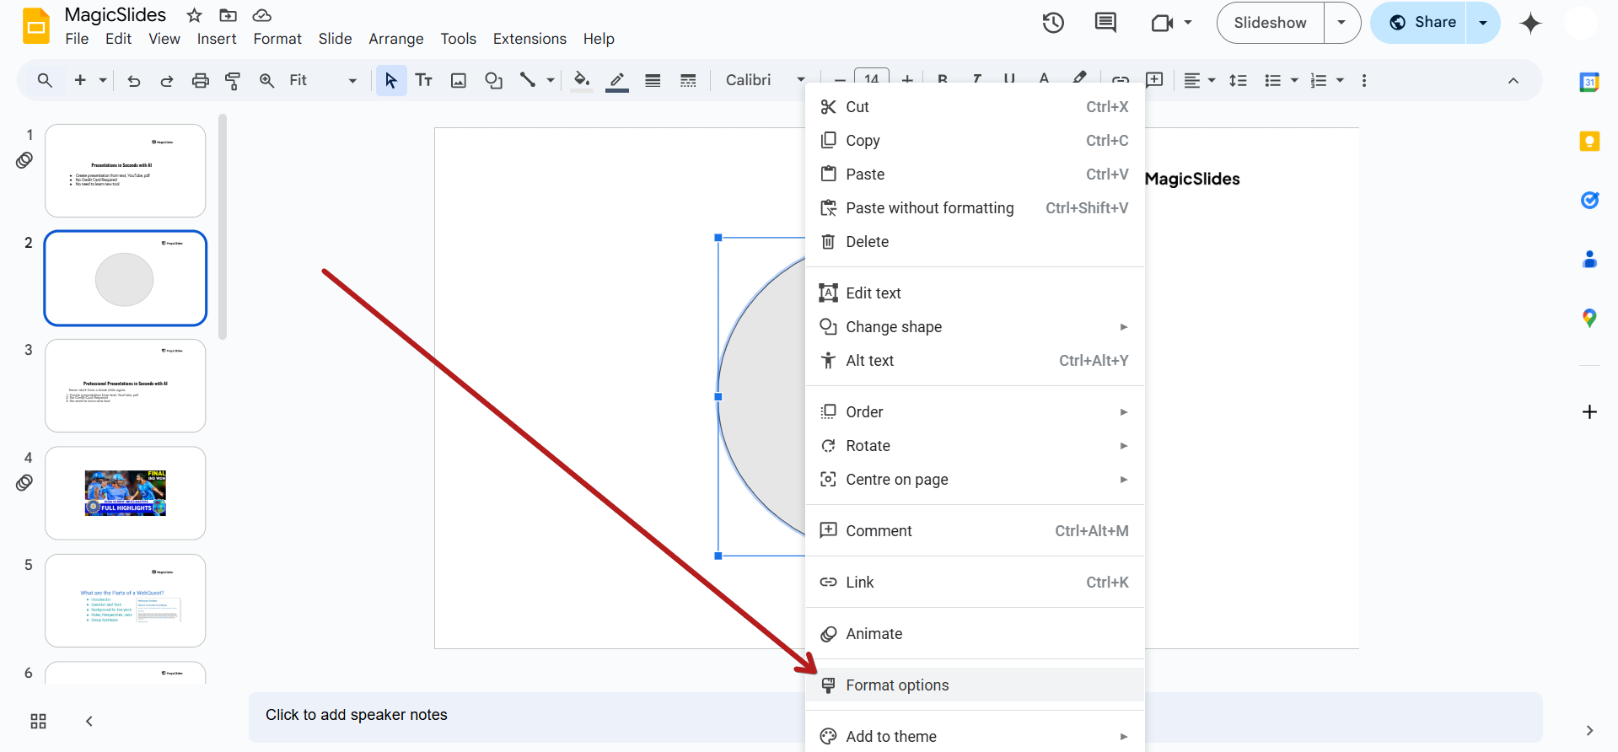
Task: Redo the last action
Action: click(167, 80)
